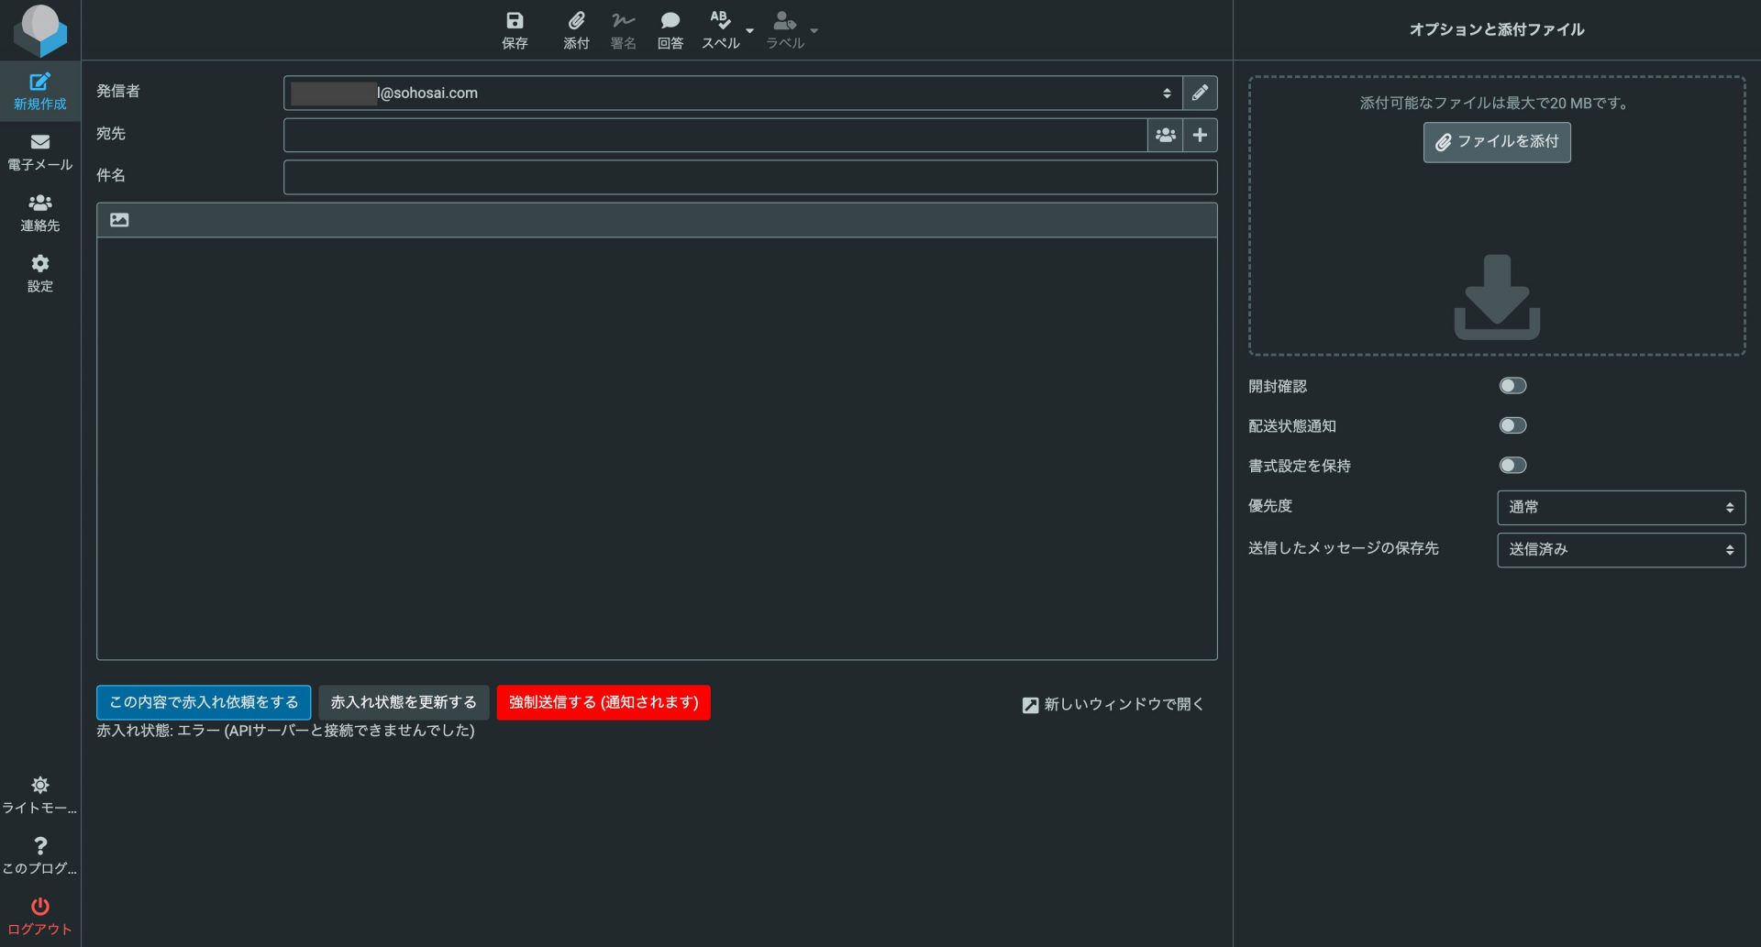Enable the 配送状態通知 toggle
The height and width of the screenshot is (947, 1761).
(x=1512, y=425)
